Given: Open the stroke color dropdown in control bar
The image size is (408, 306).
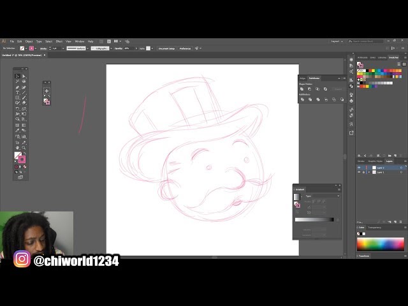Looking at the screenshot, I should 36,48.
